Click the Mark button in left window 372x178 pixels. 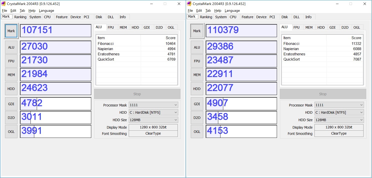pos(11,31)
